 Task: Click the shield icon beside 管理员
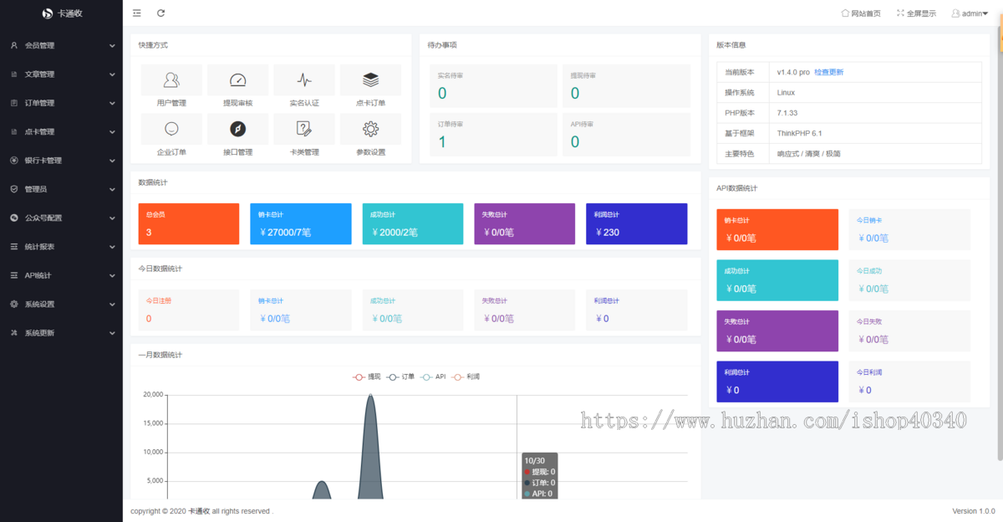14,189
